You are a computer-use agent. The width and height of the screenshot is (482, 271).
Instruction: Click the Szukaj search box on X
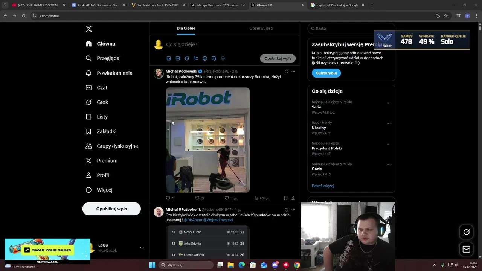(x=351, y=29)
